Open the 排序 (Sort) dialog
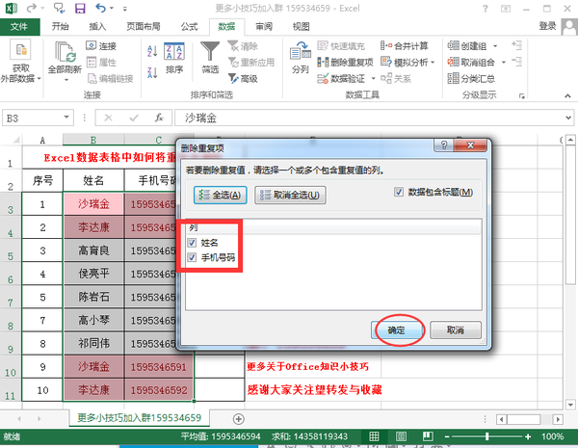This screenshot has width=578, height=448. pos(174,58)
